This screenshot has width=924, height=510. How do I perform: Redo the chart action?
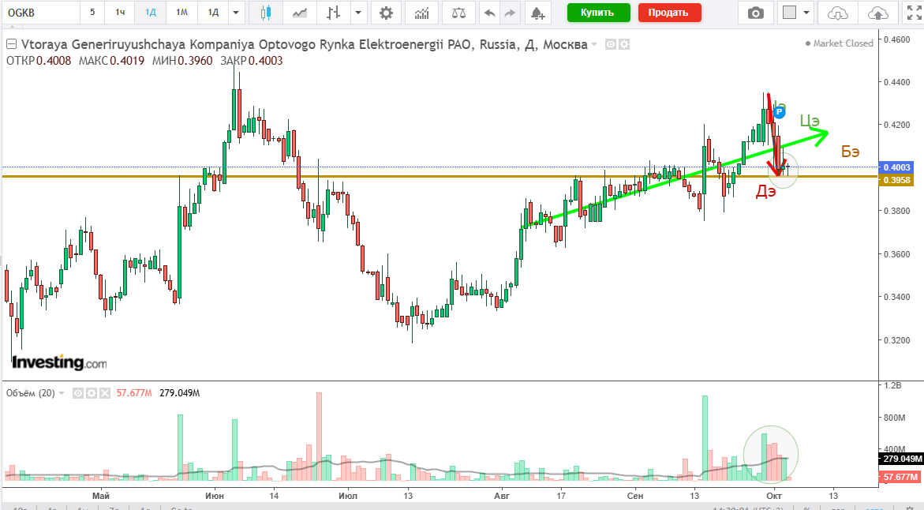(x=510, y=13)
